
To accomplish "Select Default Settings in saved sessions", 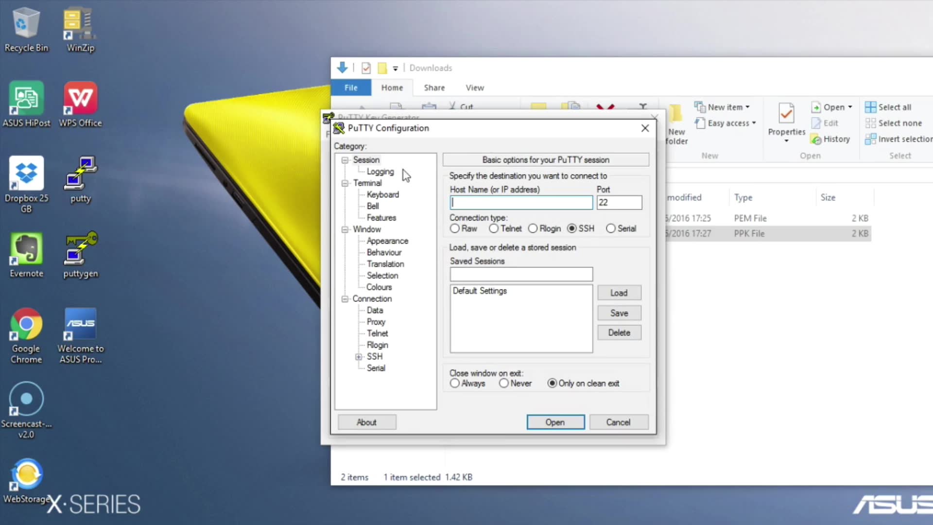I will point(480,291).
